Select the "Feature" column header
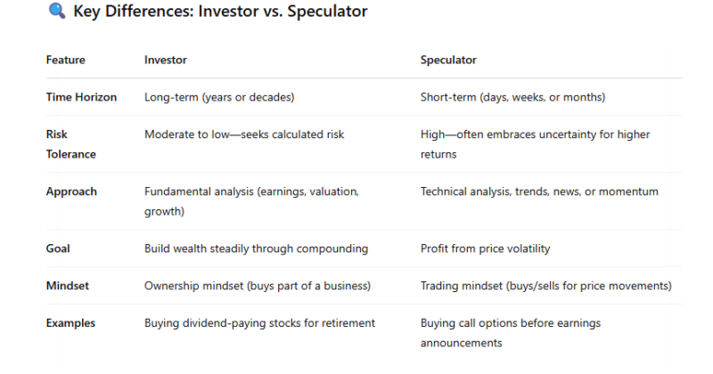Screen dimensions: 713x374 (x=66, y=60)
